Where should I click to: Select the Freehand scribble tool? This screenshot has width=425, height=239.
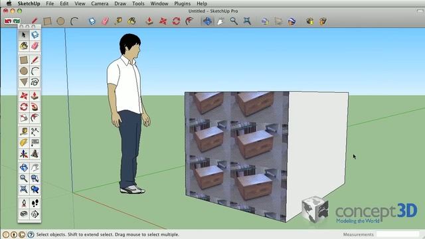tap(35, 82)
